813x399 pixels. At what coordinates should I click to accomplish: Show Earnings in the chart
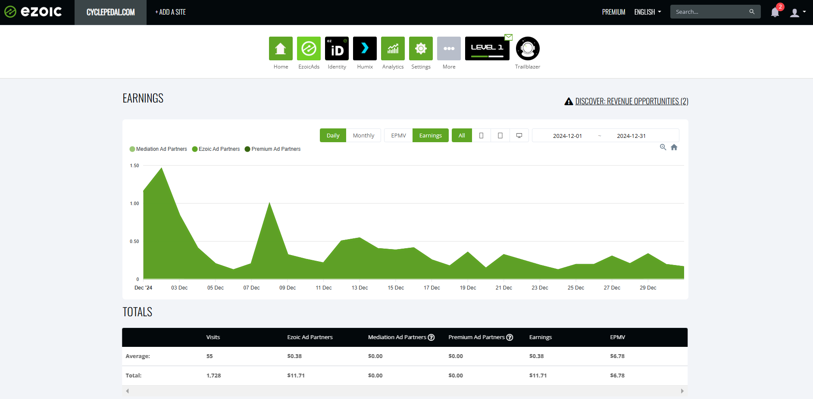(430, 135)
